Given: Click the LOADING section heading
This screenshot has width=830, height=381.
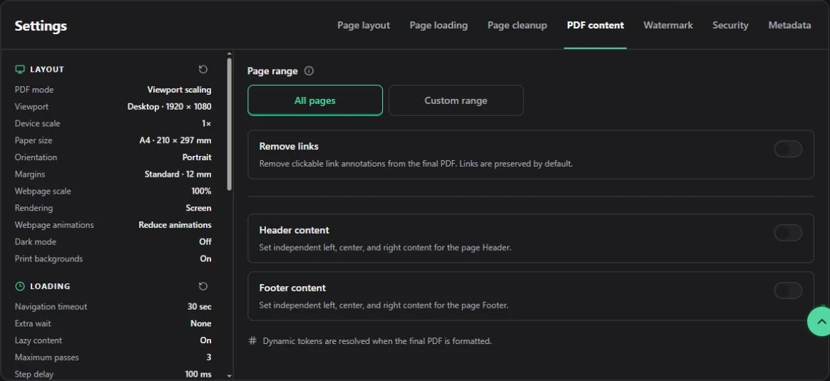Looking at the screenshot, I should (51, 286).
